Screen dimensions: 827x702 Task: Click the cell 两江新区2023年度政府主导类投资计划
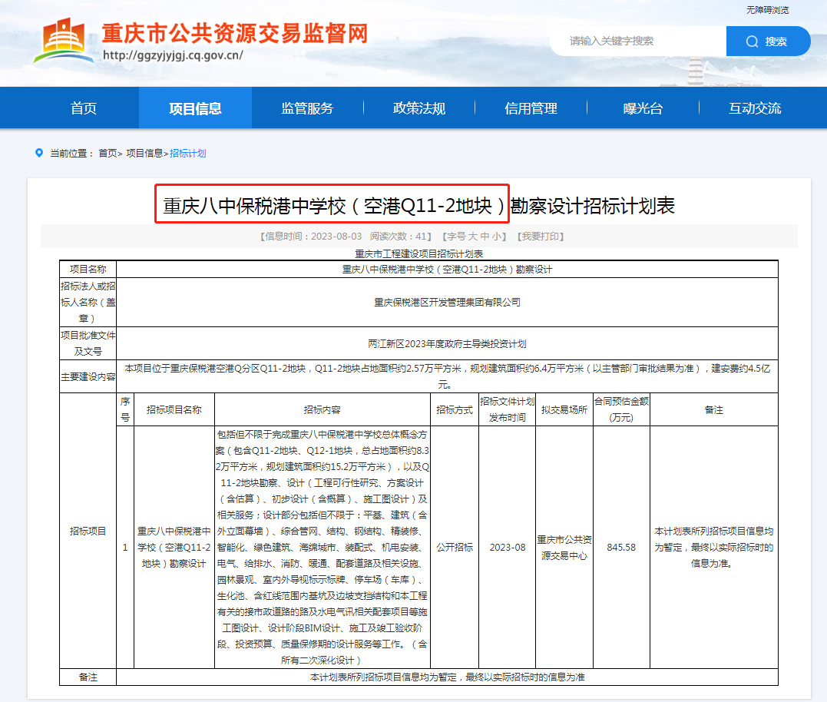[447, 344]
